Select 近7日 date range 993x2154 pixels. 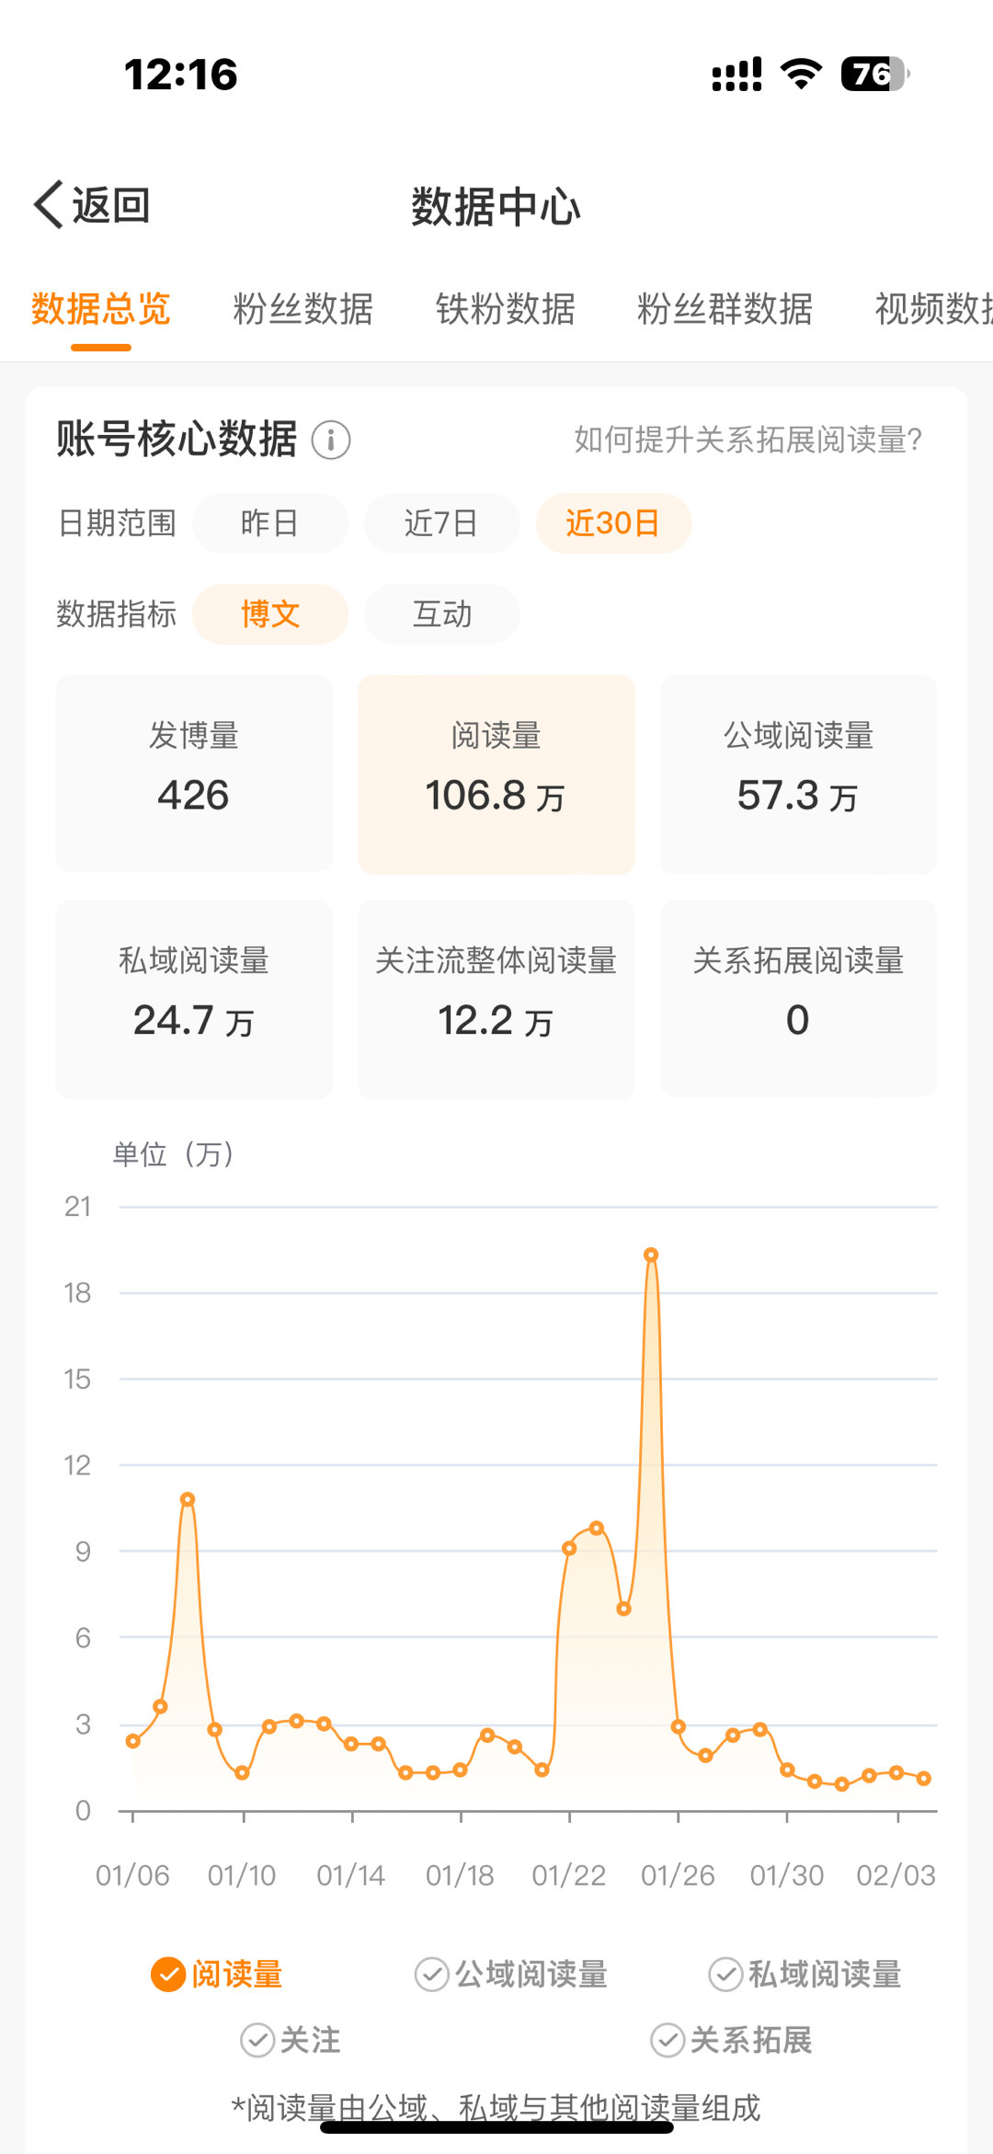tap(442, 523)
